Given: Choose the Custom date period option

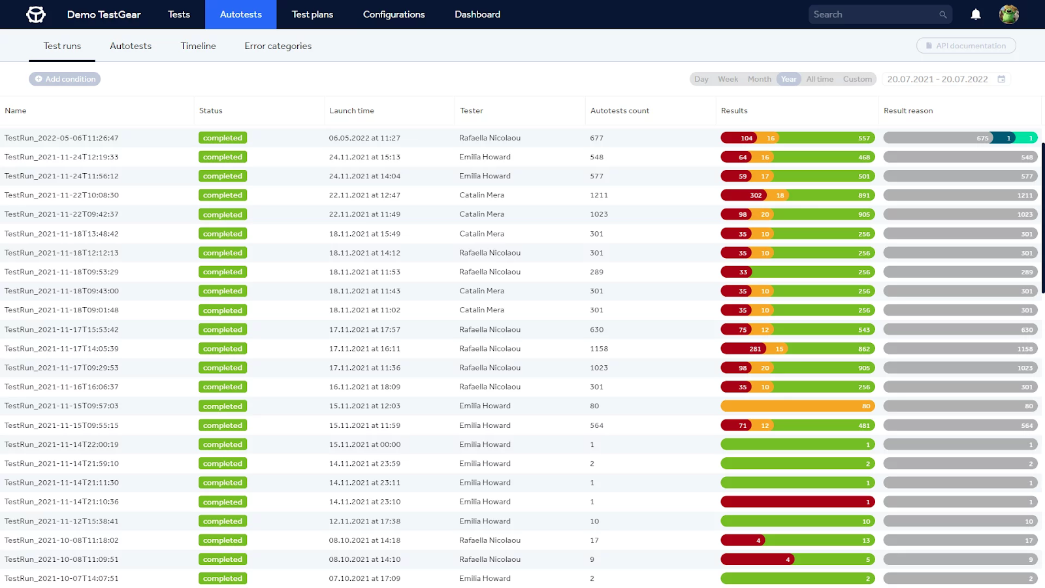Looking at the screenshot, I should click(x=857, y=79).
